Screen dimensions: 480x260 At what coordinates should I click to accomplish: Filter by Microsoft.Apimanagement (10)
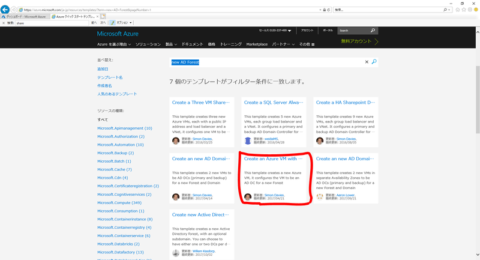coord(125,128)
